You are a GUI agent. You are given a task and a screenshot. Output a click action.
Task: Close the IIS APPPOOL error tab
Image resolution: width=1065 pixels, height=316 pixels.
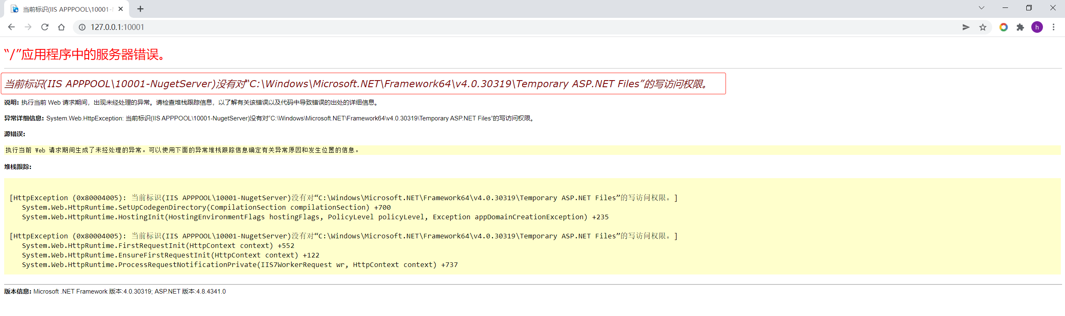(x=121, y=9)
